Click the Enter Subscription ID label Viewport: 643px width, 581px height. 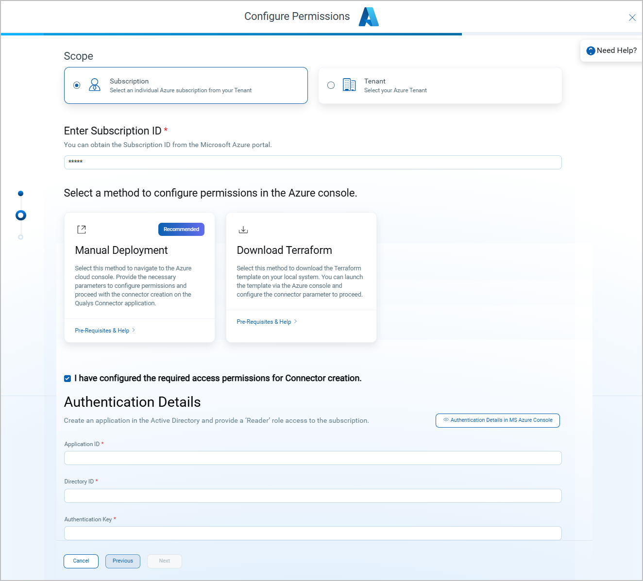coord(113,131)
